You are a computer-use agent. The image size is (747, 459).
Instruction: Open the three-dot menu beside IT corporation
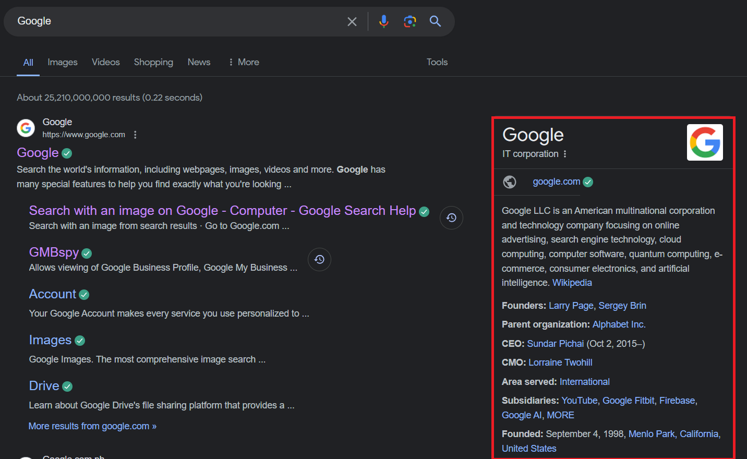tap(564, 154)
